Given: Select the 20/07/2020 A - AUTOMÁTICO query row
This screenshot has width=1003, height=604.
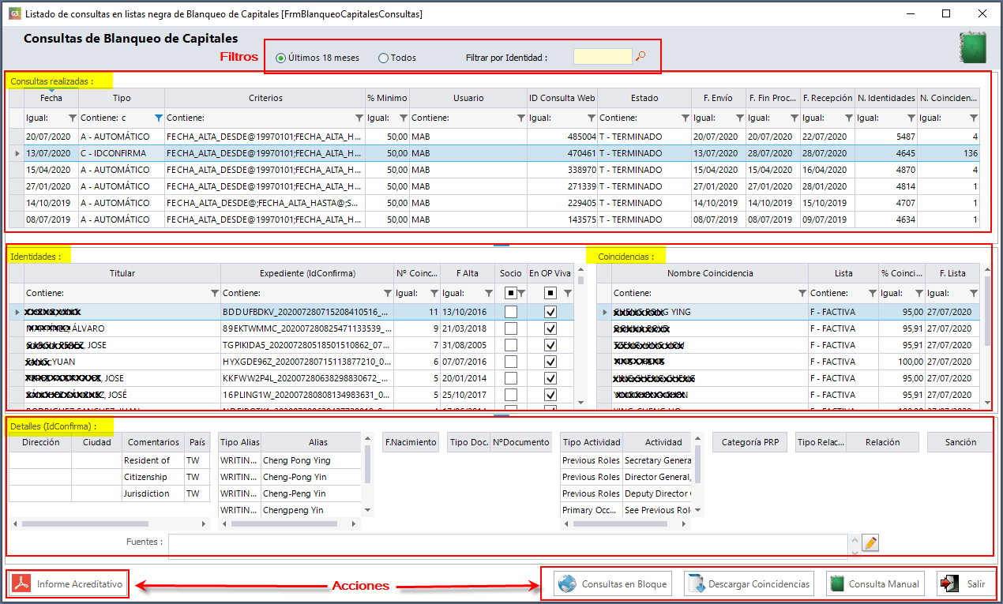Looking at the screenshot, I should (494, 137).
